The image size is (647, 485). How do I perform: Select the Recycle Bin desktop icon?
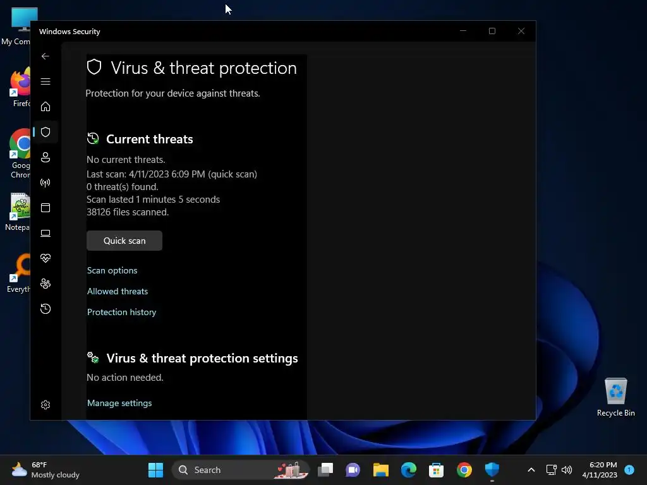(615, 397)
